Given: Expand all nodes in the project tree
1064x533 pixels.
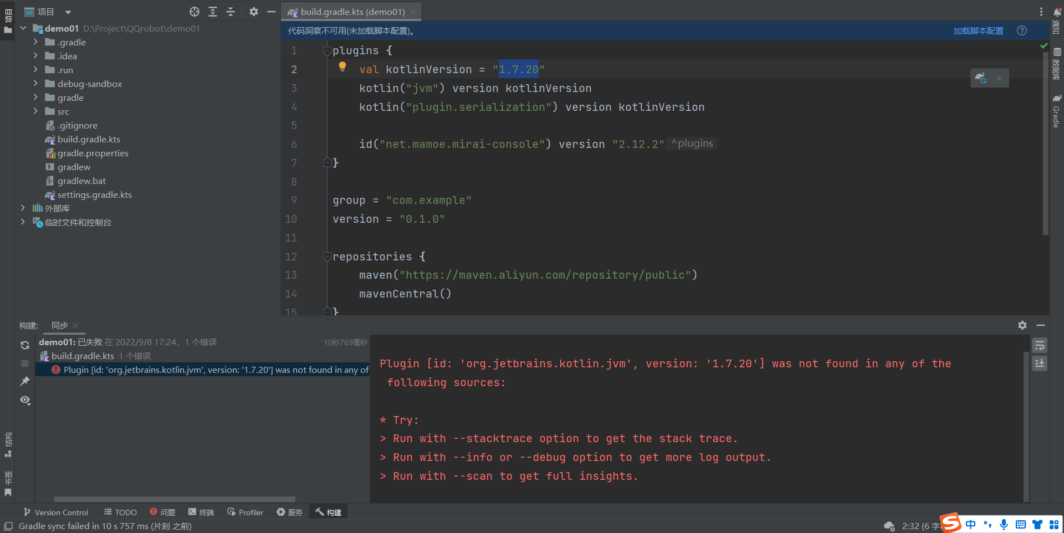Looking at the screenshot, I should coord(213,12).
